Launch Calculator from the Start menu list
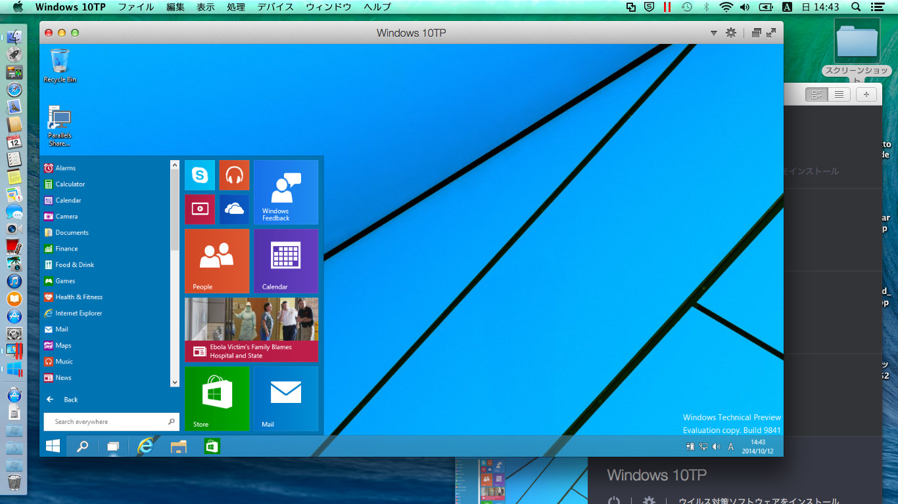898x504 pixels. coord(64,184)
